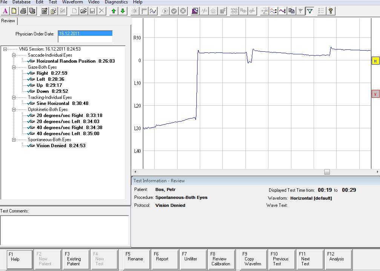Click the F7 Unfilter button
The height and width of the screenshot is (271, 380).
click(x=193, y=260)
